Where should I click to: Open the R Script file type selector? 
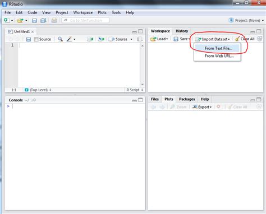tap(135, 90)
